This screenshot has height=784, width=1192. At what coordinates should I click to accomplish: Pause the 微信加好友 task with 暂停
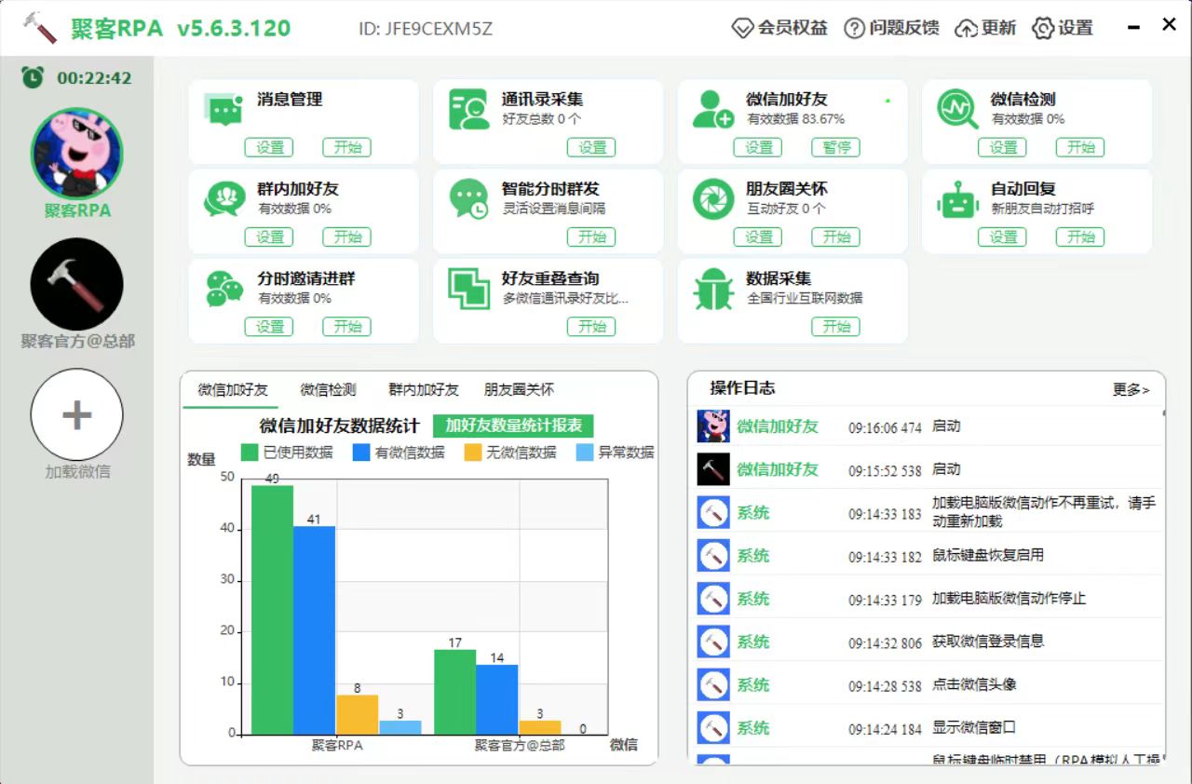pos(836,147)
